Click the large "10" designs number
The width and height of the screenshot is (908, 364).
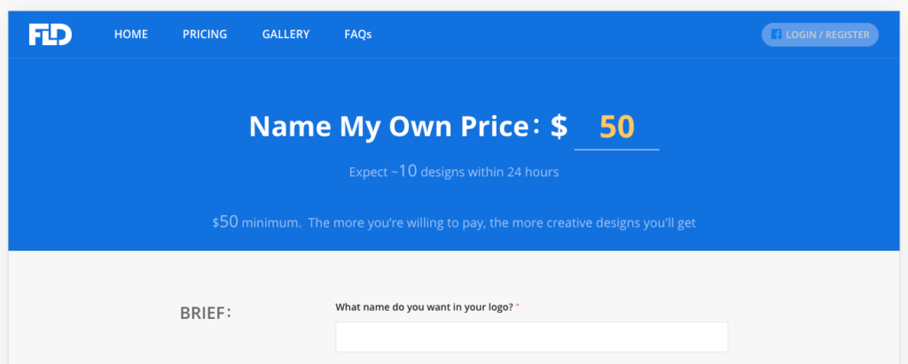pyautogui.click(x=406, y=171)
